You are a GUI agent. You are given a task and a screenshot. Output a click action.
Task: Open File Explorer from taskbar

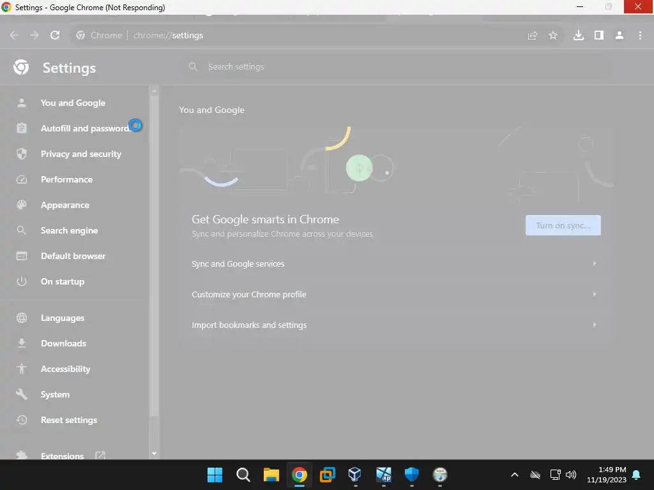(x=271, y=475)
